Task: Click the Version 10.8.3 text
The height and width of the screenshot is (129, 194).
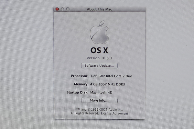Action: click(99, 58)
